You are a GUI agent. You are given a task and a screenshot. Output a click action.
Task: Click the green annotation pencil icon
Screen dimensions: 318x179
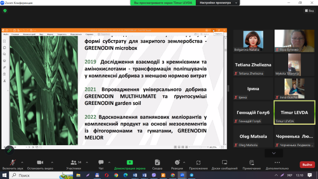9,151
